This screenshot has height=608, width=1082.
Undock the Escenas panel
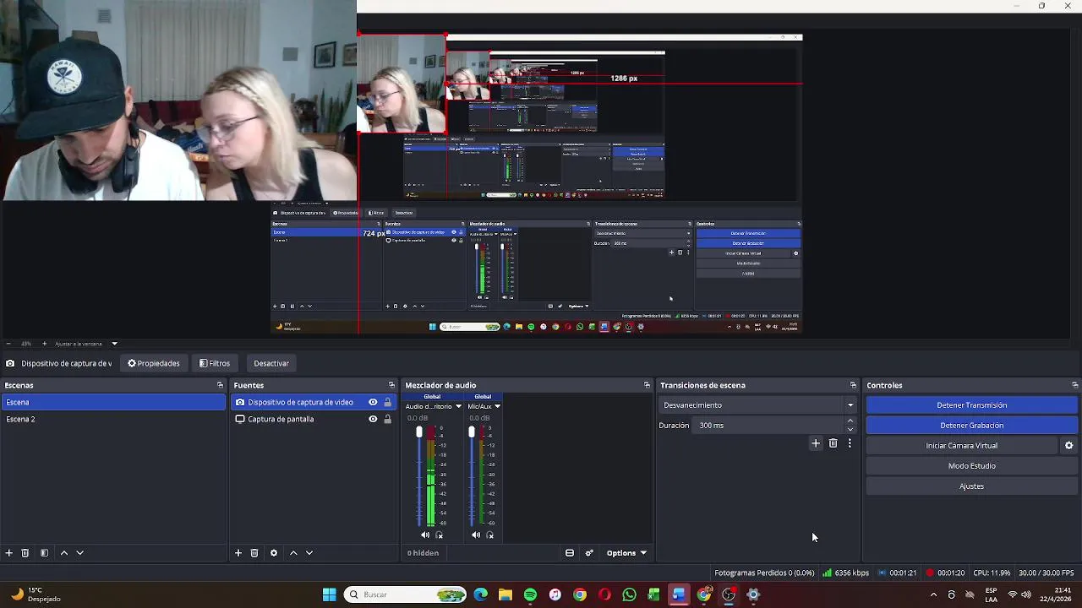[x=220, y=385]
